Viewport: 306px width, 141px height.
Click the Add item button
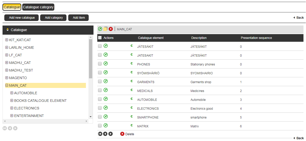[x=79, y=18]
